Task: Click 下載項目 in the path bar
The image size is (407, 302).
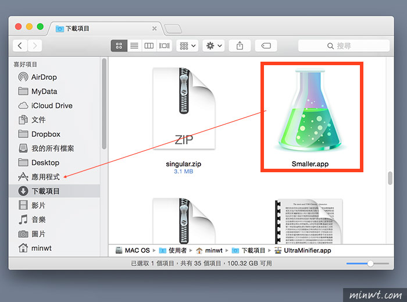Action: pyautogui.click(x=248, y=251)
